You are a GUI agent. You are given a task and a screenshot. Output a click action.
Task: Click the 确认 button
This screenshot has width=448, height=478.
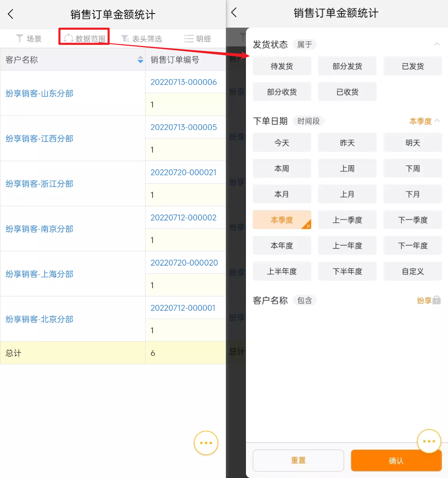point(396,460)
